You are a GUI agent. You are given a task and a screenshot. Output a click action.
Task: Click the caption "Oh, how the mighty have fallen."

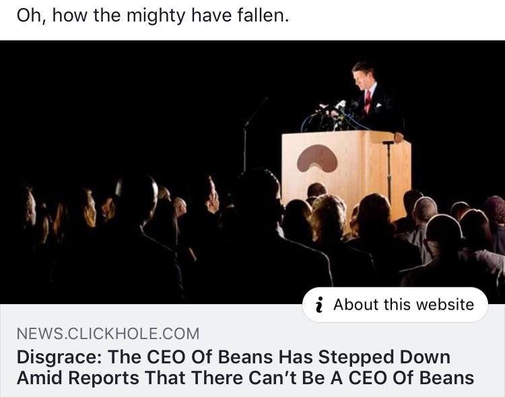point(152,15)
